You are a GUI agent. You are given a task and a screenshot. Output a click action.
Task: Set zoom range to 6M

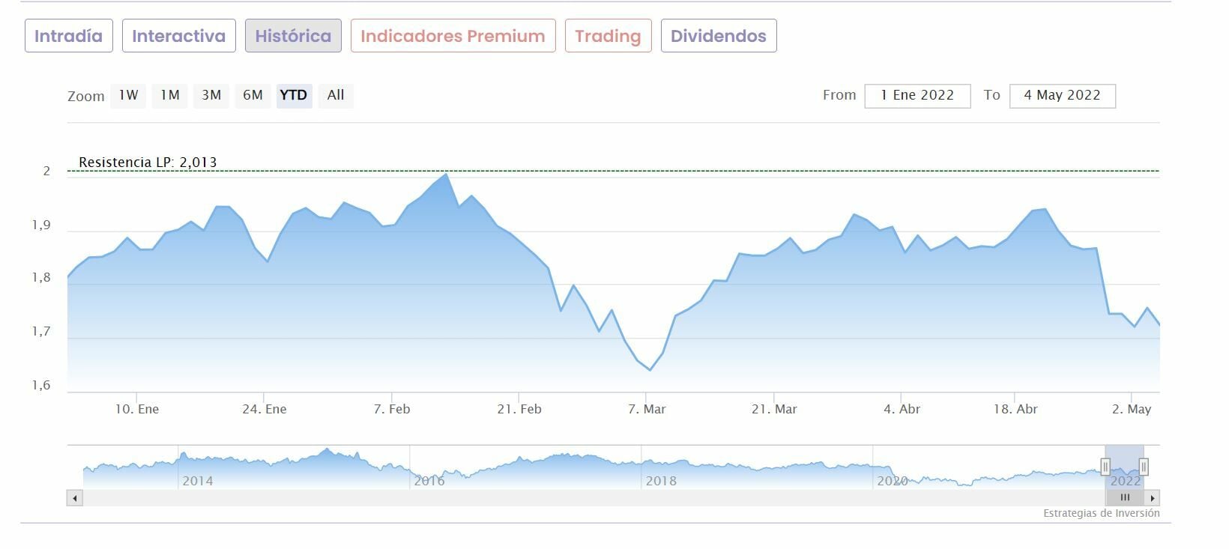[x=253, y=95]
